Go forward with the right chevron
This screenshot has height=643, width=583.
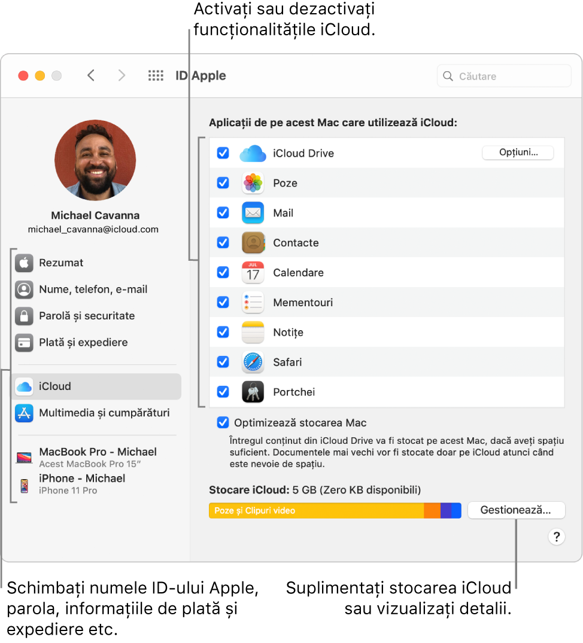(x=122, y=75)
